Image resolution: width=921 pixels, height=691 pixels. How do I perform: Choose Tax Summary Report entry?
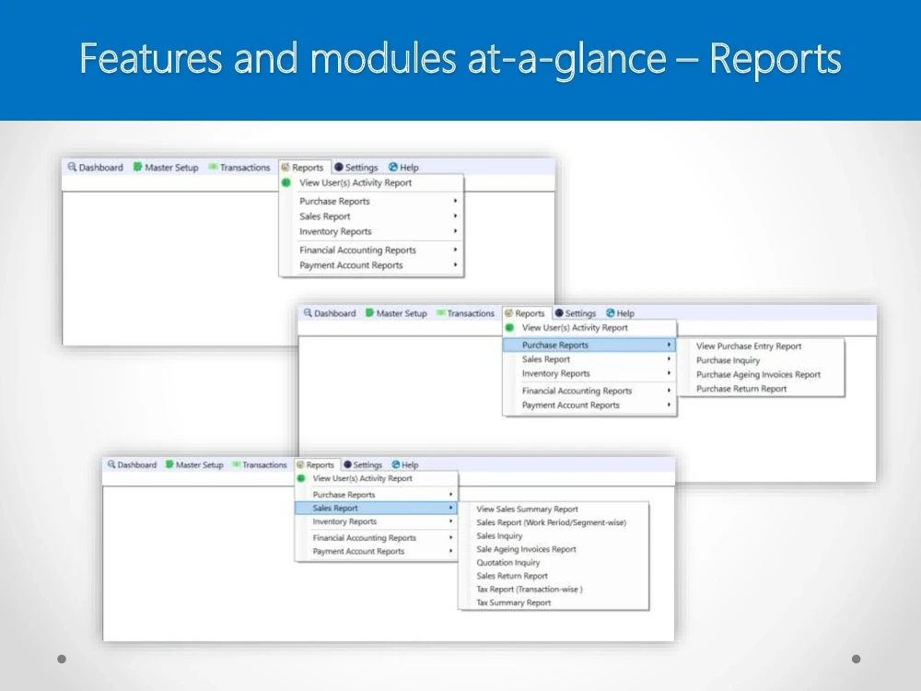(x=513, y=603)
